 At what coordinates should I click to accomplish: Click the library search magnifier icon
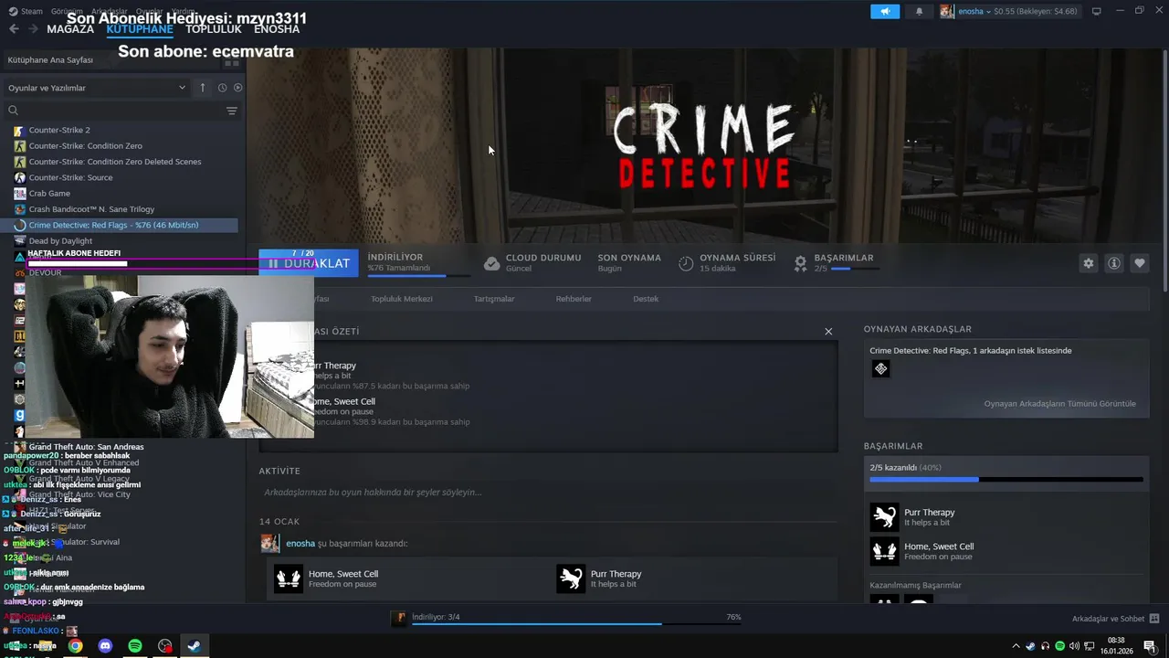tap(13, 111)
